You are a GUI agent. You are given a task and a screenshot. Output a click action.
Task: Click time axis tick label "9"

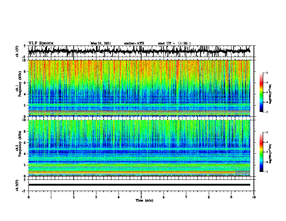click(231, 197)
